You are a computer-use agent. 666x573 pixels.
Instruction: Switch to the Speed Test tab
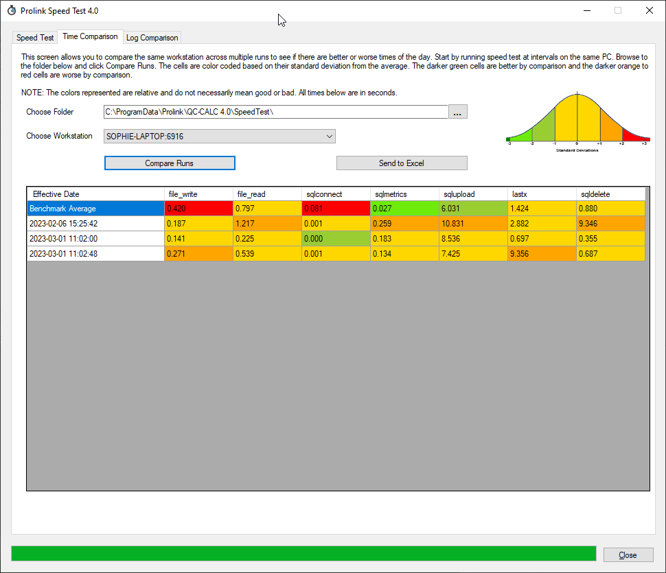35,37
